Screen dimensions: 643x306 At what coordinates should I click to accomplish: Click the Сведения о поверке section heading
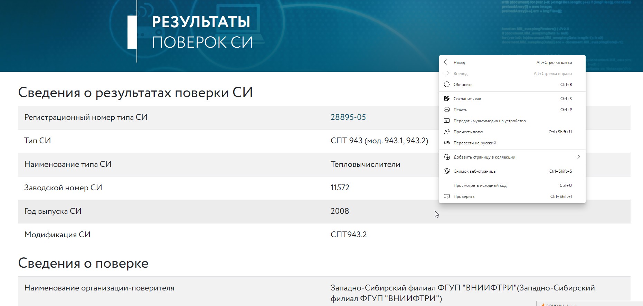pyautogui.click(x=83, y=263)
